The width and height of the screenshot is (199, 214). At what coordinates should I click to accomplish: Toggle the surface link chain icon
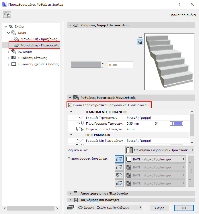[191, 171]
